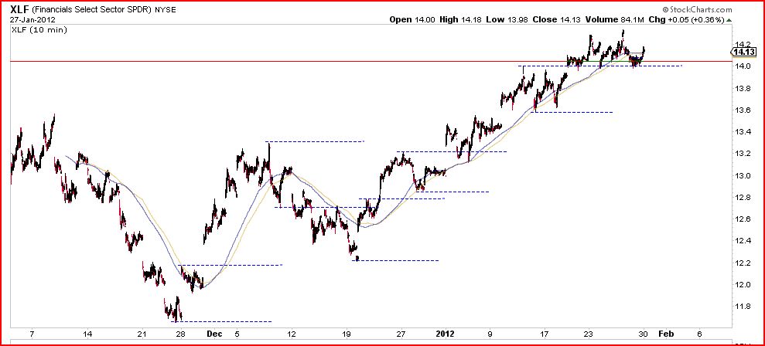Screen dimensions: 765x346
Task: Click the date label 19 on time axis
Action: (347, 334)
